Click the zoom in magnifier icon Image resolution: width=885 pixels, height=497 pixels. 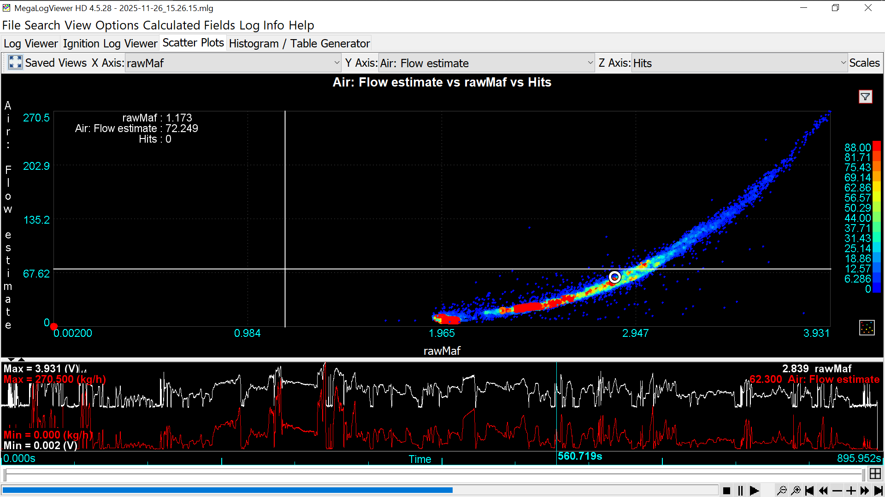point(796,491)
